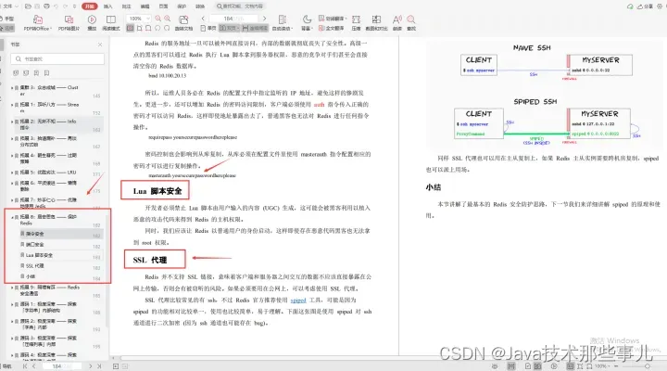Click the 全文翻译 full translation button
Screen dimensions: 667x371
click(x=332, y=28)
